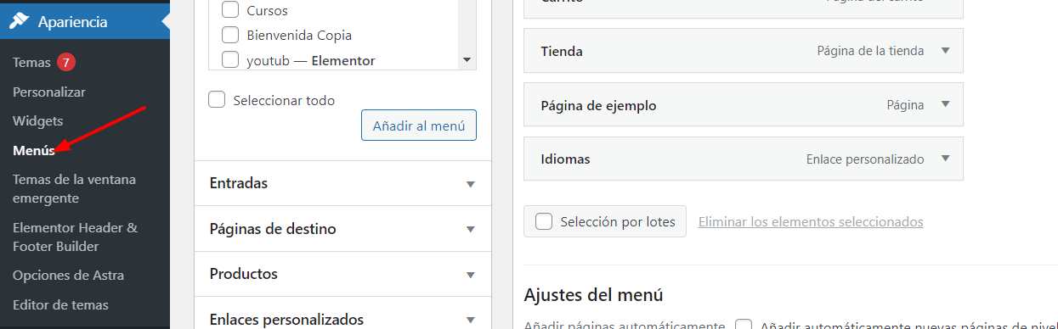This screenshot has height=329, width=1058.
Task: Open Página de ejemplo item settings arrow
Action: [x=945, y=105]
